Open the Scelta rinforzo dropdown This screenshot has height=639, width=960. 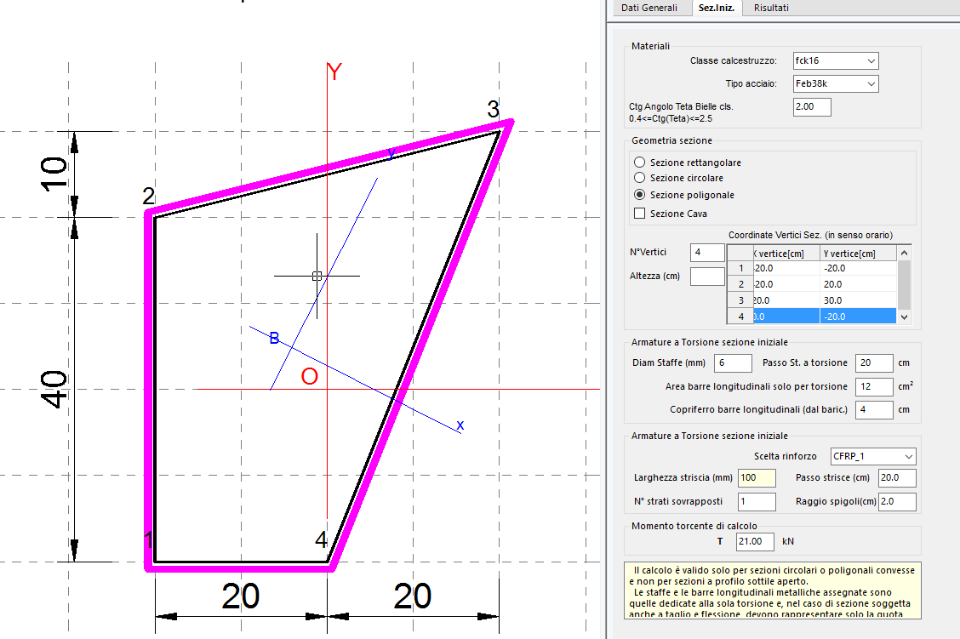[x=873, y=457]
